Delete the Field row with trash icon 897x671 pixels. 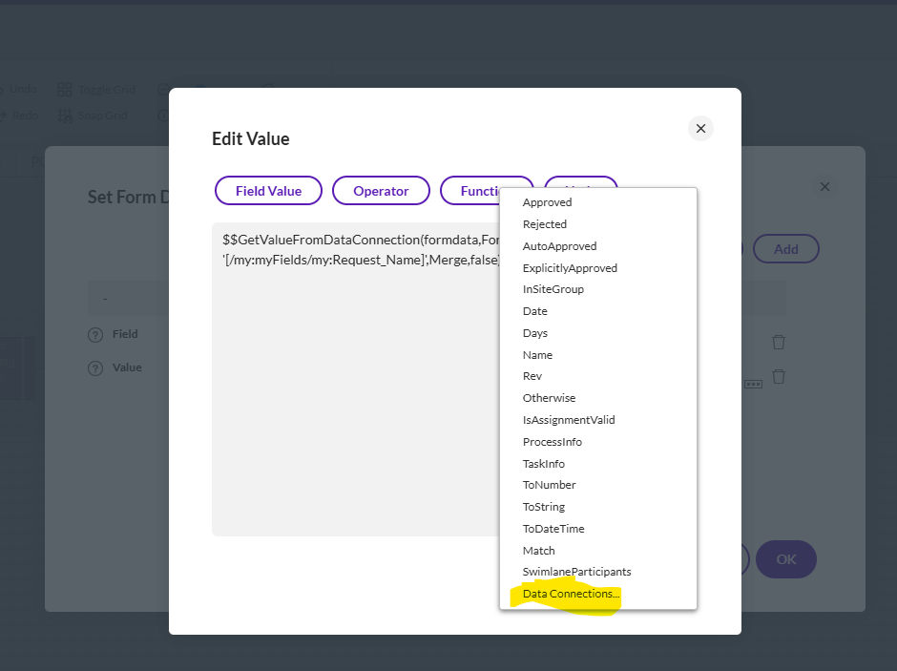pos(779,342)
